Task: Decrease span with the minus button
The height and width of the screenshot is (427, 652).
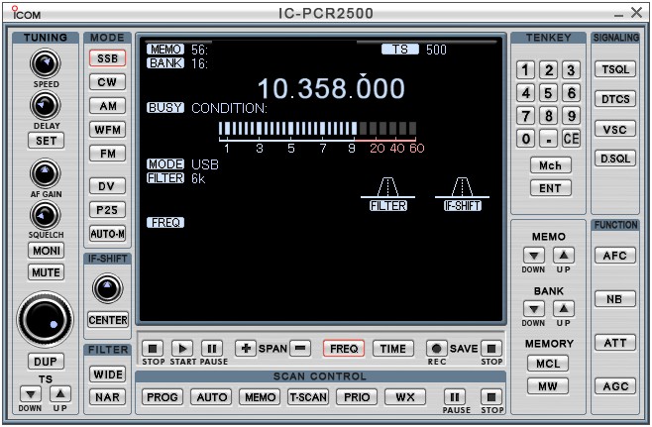Action: click(x=300, y=348)
